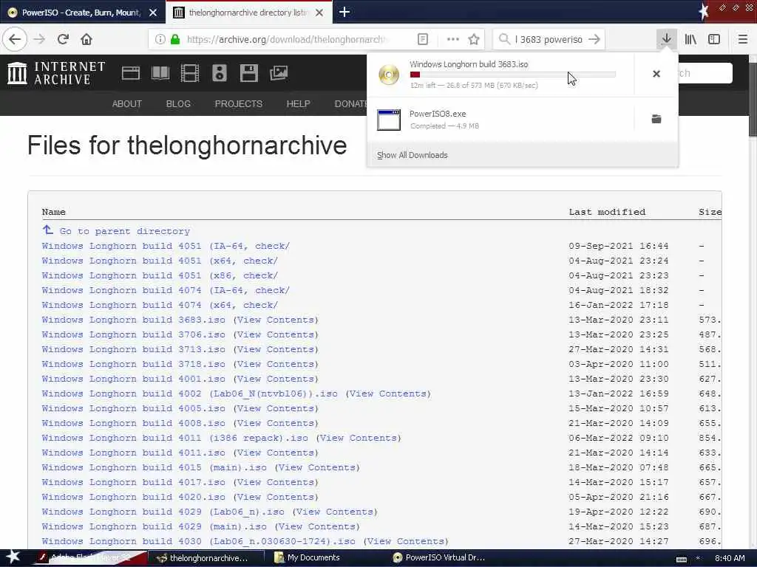Open Longhorn build 4074 x64 folder
757x567 pixels.
160,305
